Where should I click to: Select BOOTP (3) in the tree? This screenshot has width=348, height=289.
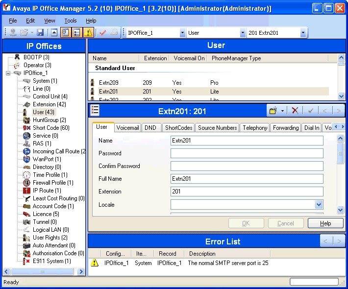click(36, 57)
